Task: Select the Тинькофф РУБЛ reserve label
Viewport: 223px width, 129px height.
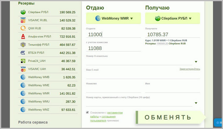Action: tap(38, 45)
